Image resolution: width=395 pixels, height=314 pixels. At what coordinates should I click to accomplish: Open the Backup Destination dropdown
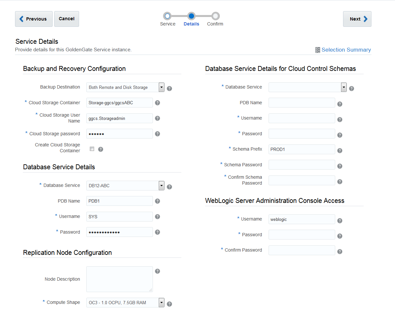pyautogui.click(x=161, y=87)
